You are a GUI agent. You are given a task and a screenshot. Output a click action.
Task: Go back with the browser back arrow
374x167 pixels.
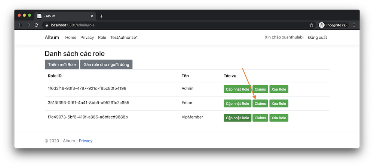coord(20,25)
